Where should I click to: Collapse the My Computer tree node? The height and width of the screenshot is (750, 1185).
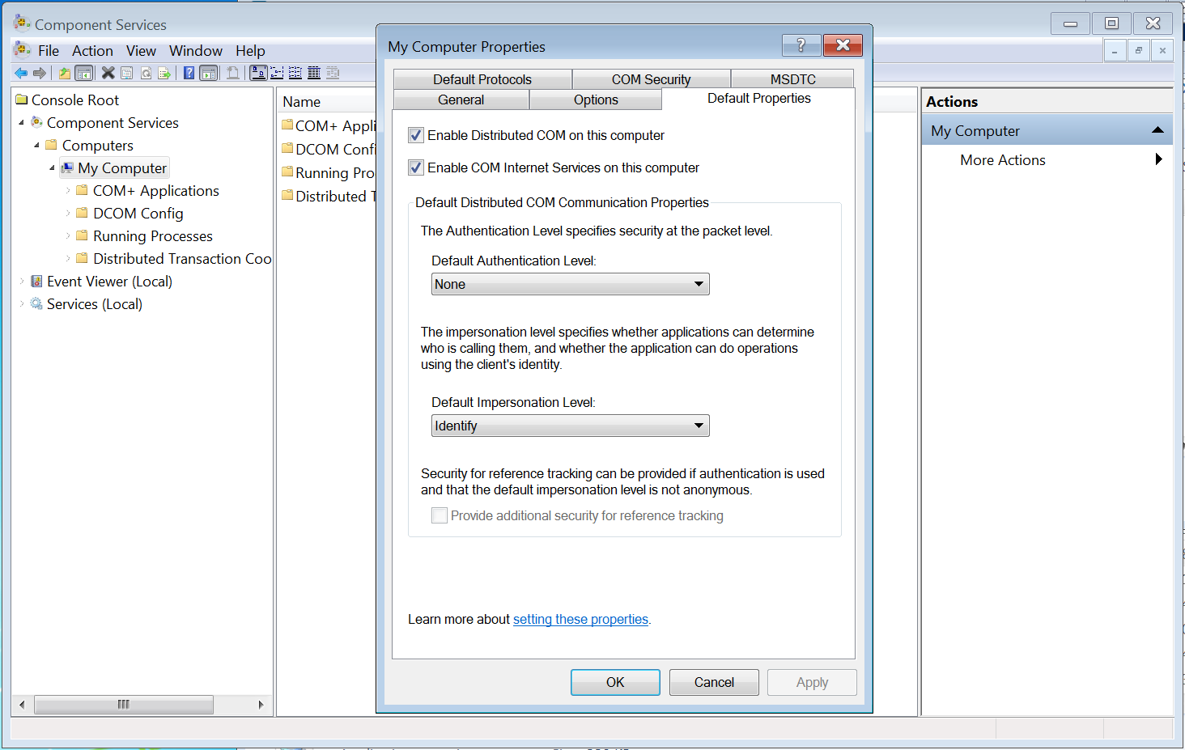(52, 167)
